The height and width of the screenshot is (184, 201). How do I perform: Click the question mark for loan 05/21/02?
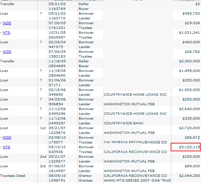41,14
